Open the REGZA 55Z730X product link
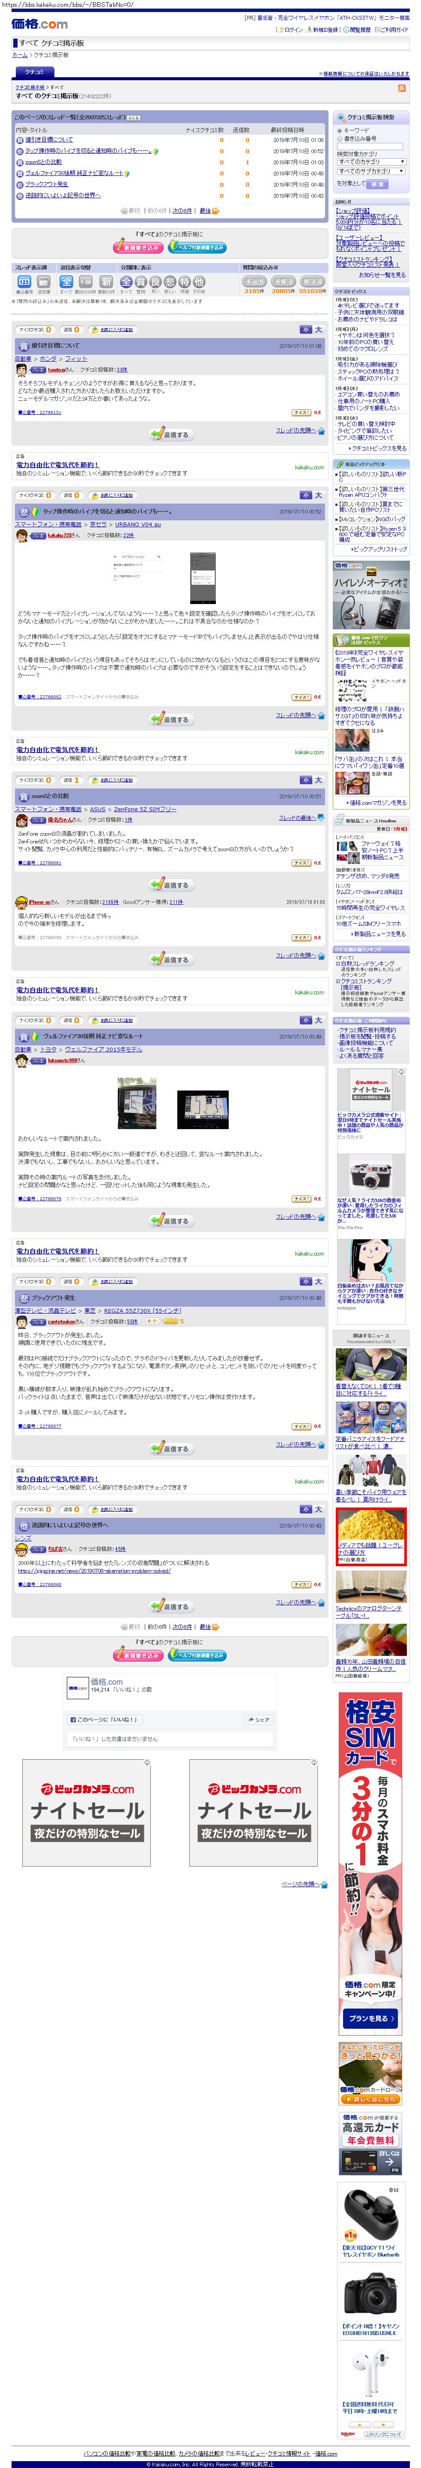 point(143,1311)
